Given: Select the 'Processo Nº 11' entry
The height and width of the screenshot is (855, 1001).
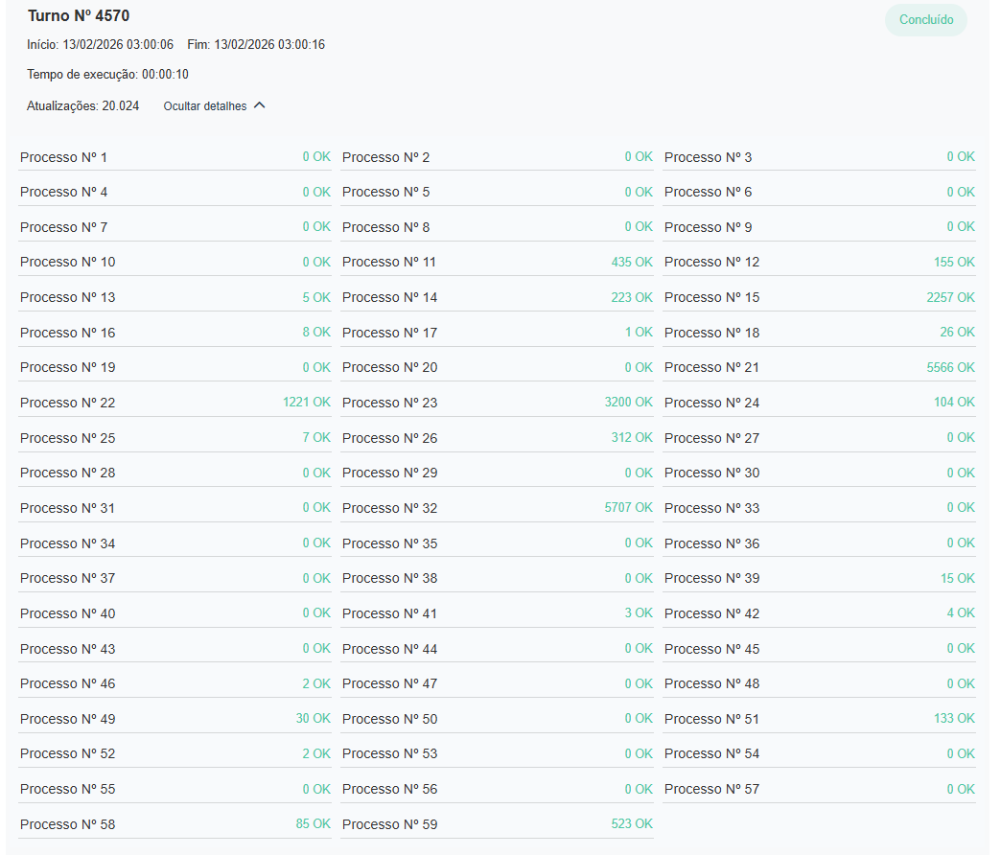Looking at the screenshot, I should [389, 263].
